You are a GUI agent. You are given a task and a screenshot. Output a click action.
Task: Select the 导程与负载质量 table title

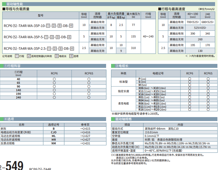pos(16,9)
